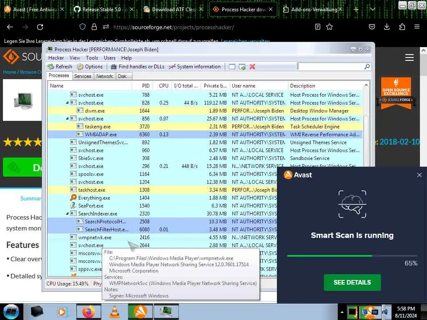
Task: Open the extensions puzzle icon
Action: click(x=402, y=27)
